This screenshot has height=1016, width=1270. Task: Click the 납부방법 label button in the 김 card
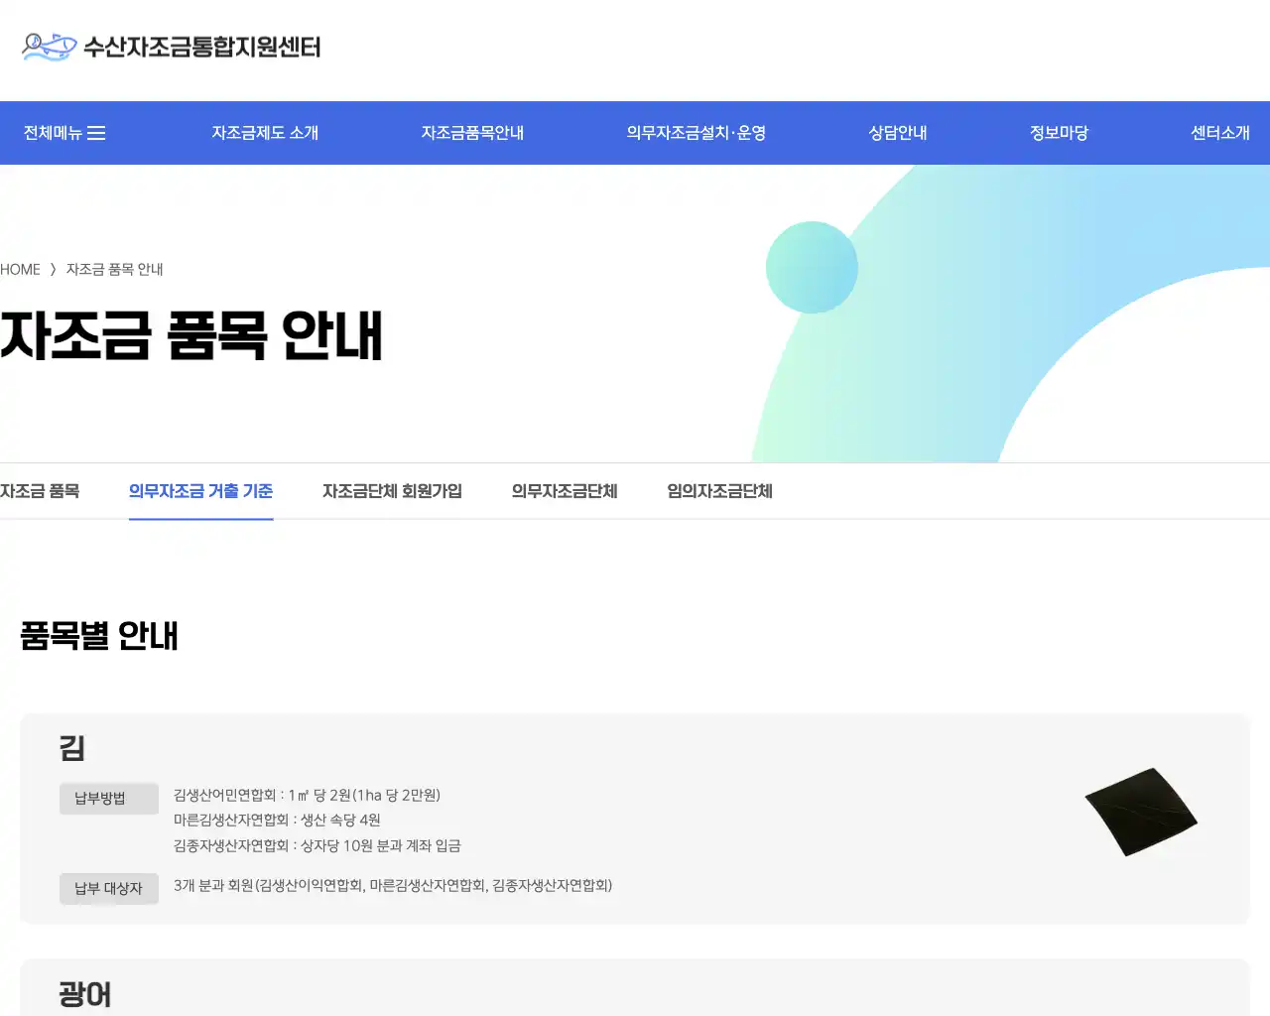pos(109,798)
